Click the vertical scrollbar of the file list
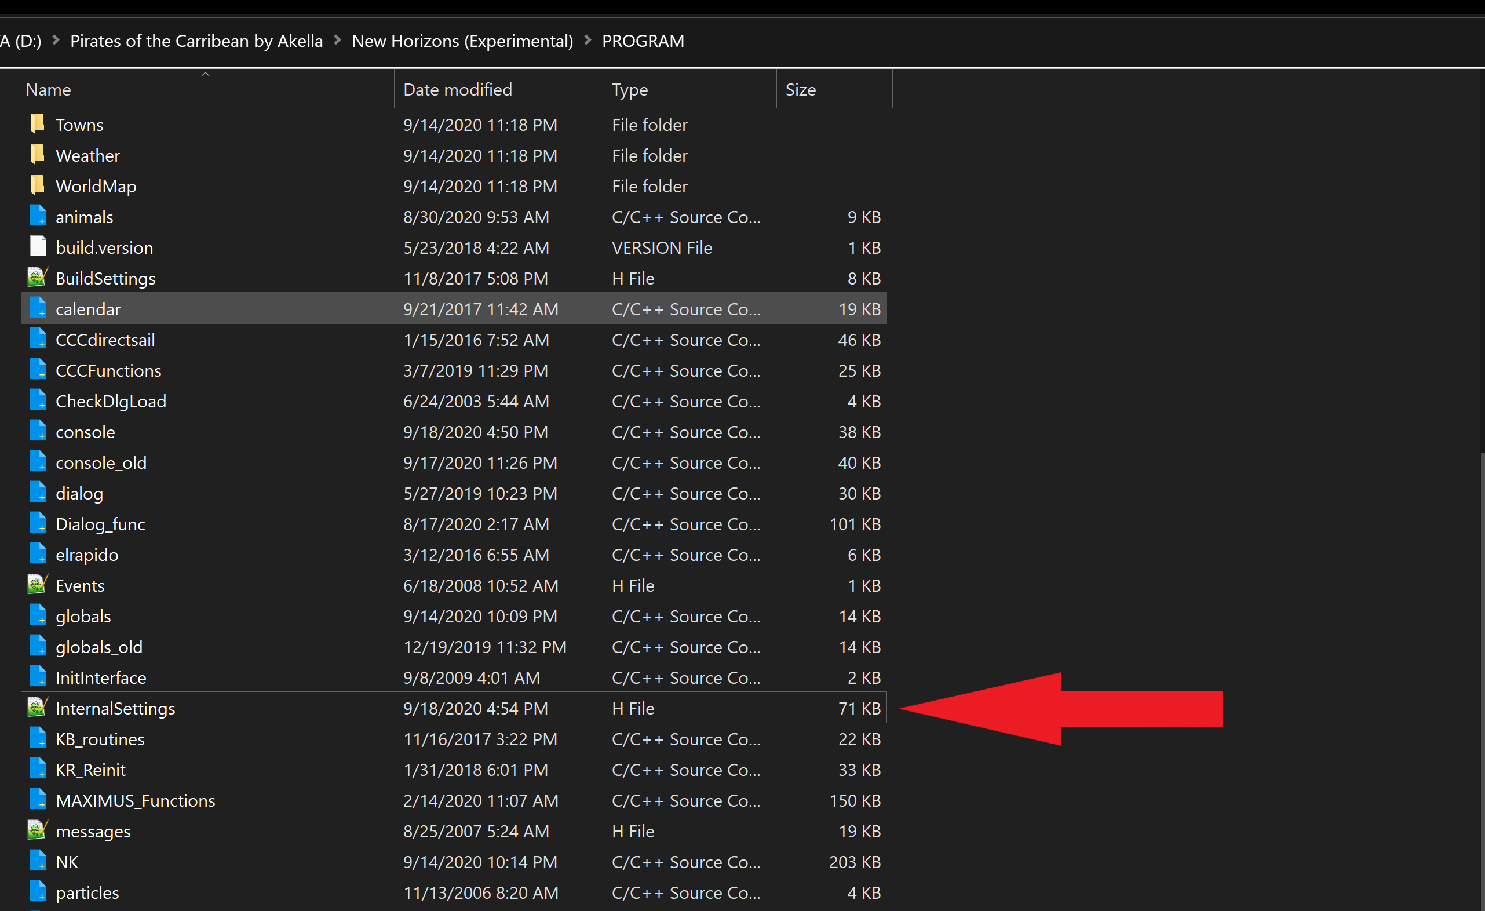Viewport: 1485px width, 911px height. tap(1482, 682)
